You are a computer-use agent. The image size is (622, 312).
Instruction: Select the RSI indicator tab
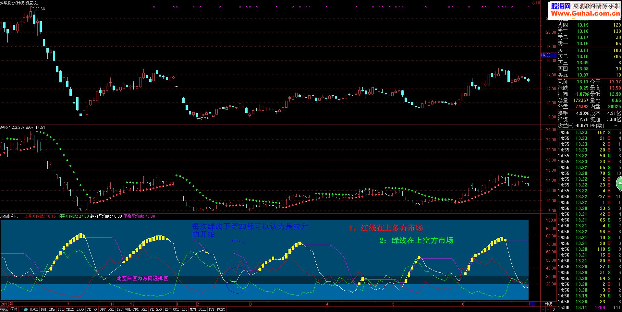click(x=144, y=309)
